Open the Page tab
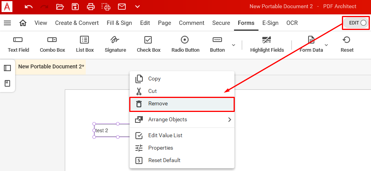 (x=165, y=23)
